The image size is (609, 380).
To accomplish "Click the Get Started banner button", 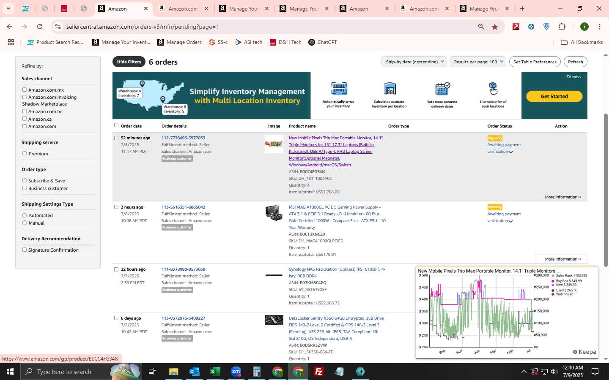I will [x=554, y=96].
